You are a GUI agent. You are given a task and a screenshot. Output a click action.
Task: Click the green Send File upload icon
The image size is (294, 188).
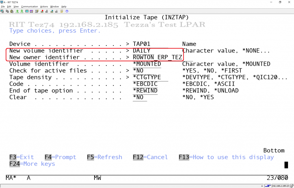coord(17,11)
